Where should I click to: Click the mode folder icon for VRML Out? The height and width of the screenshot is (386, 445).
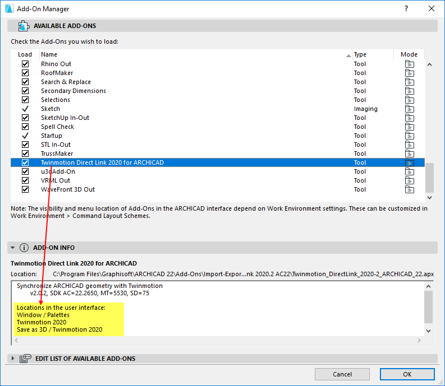(409, 180)
